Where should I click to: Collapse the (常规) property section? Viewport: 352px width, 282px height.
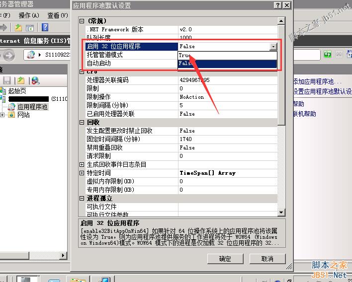82,21
